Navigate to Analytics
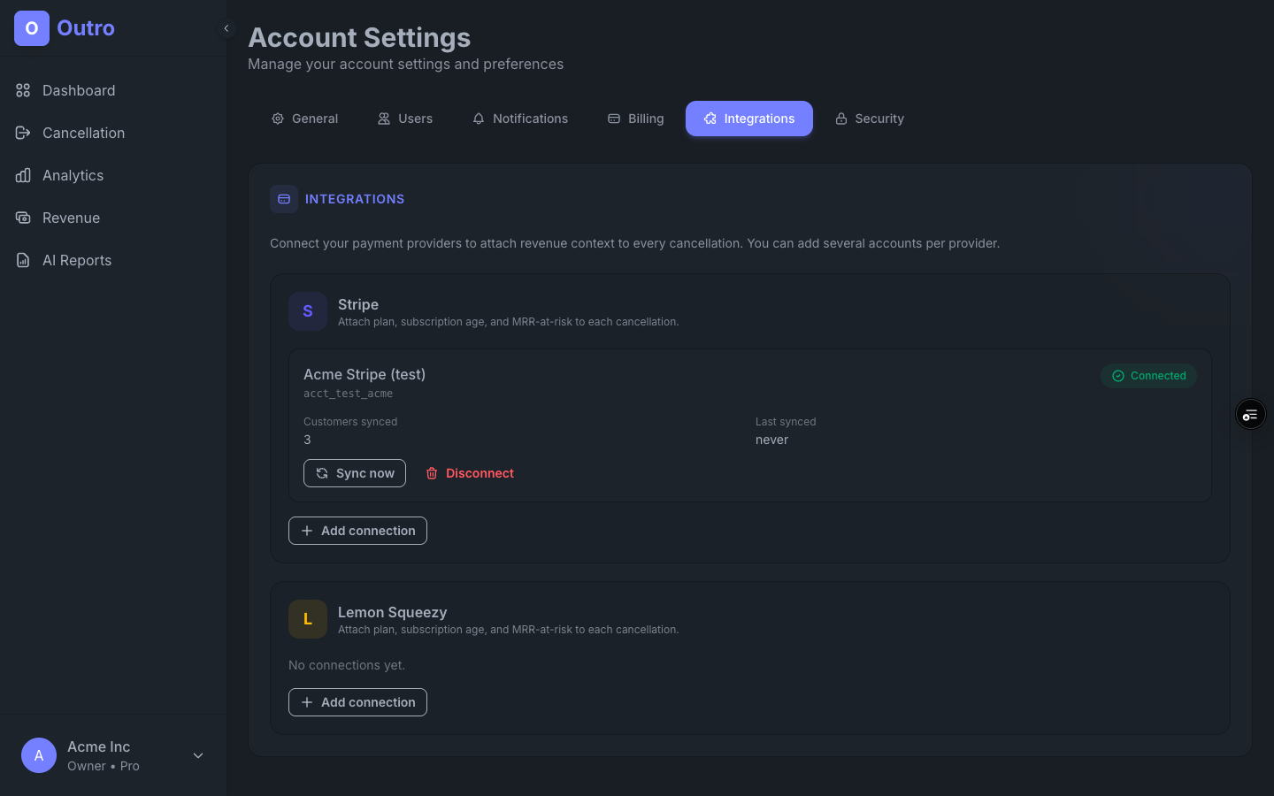 (113, 175)
